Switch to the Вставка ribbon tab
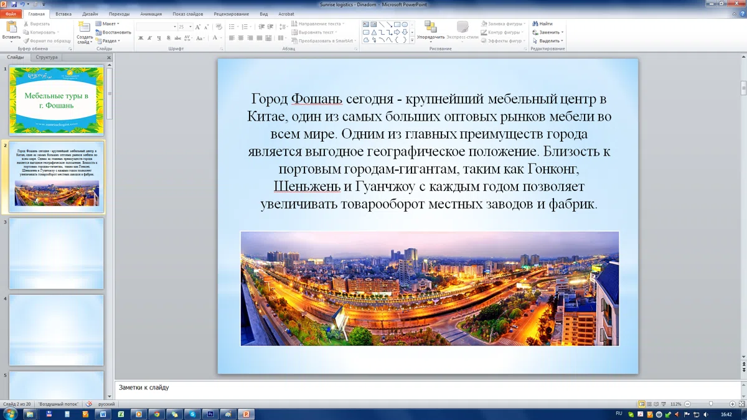747x420 pixels. (63, 14)
